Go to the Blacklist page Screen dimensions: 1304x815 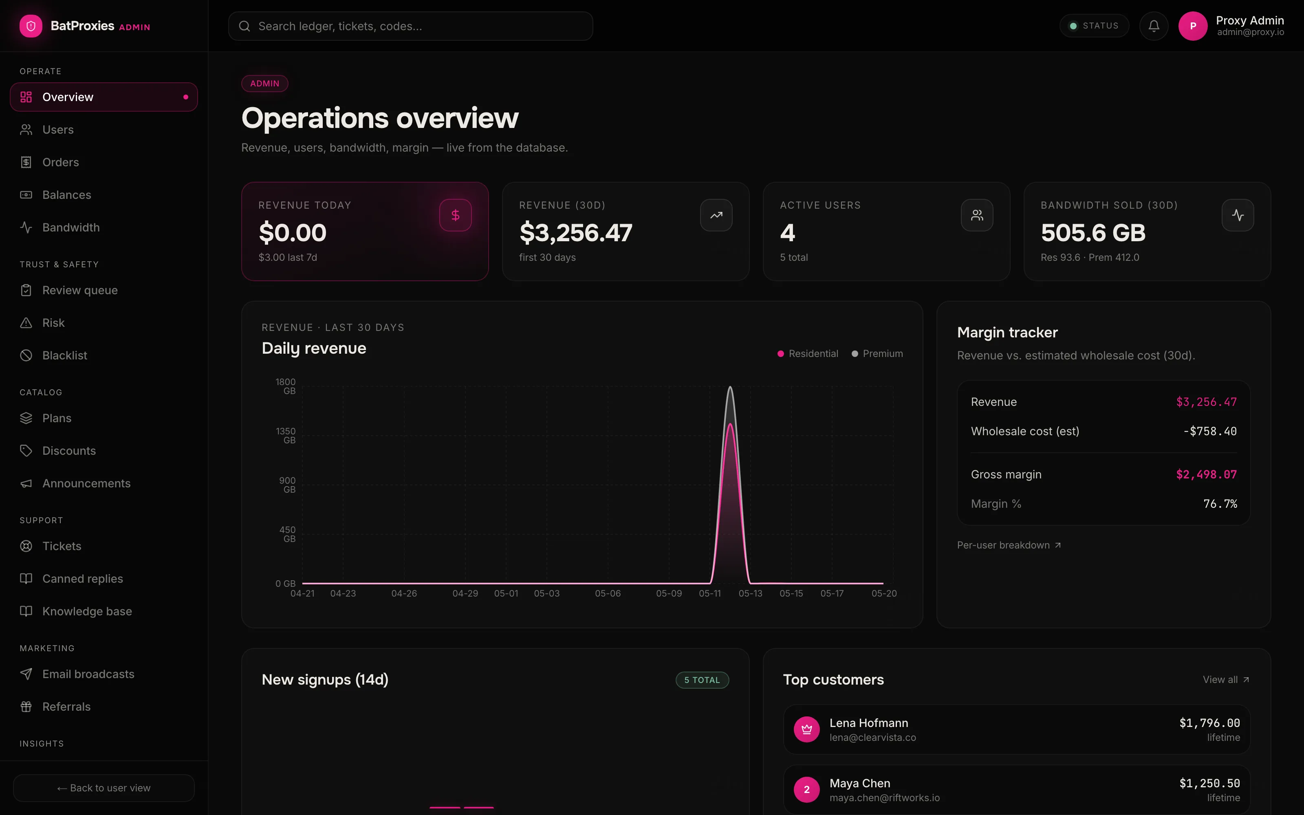pyautogui.click(x=104, y=355)
